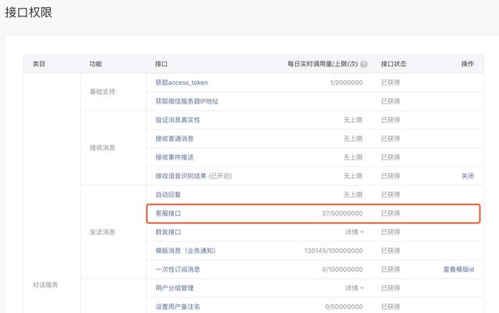Image resolution: width=499 pixels, height=313 pixels.
Task: Expand 详情 dropdown in 群发接口 row
Action: tap(356, 232)
